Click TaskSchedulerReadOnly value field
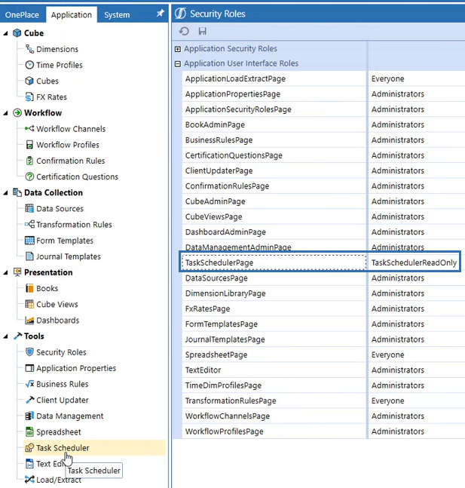465x488 pixels. [413, 262]
